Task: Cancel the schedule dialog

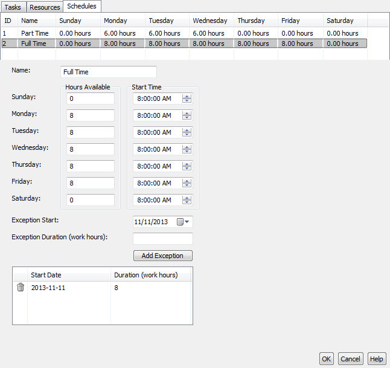Action: (x=350, y=359)
